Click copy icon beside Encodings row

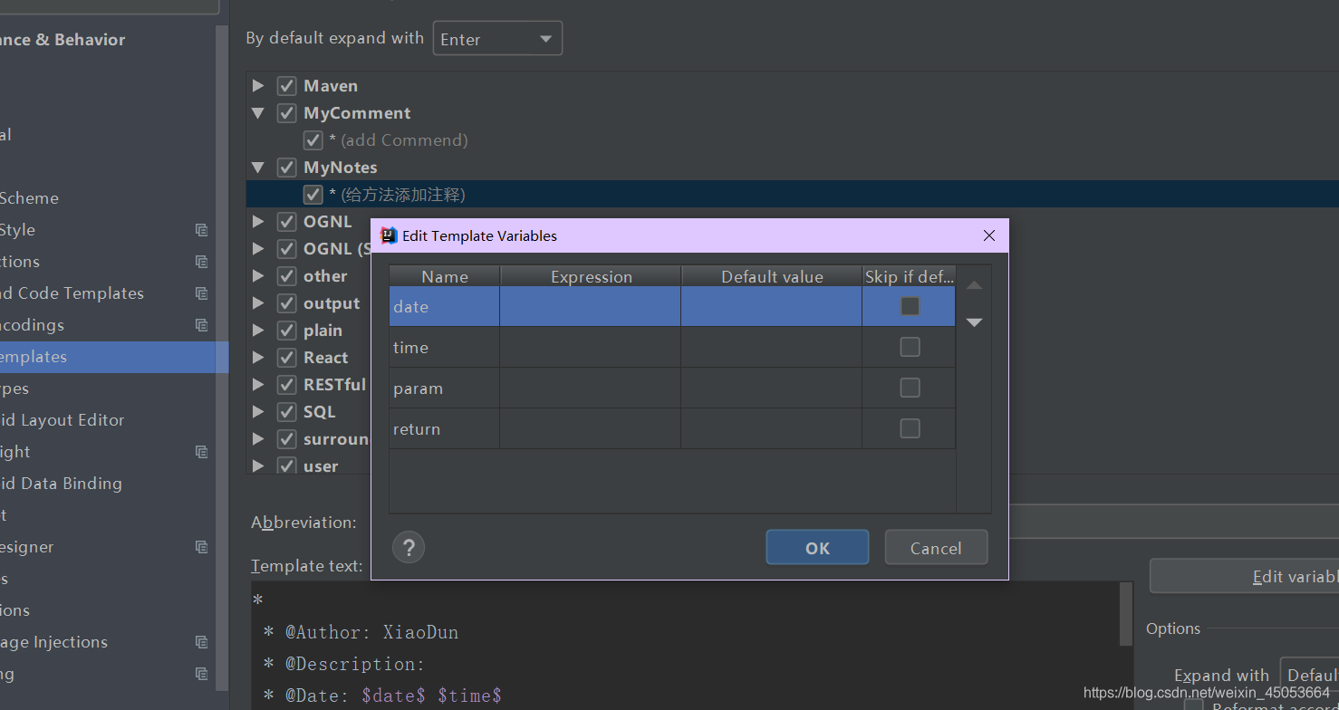pyautogui.click(x=201, y=325)
